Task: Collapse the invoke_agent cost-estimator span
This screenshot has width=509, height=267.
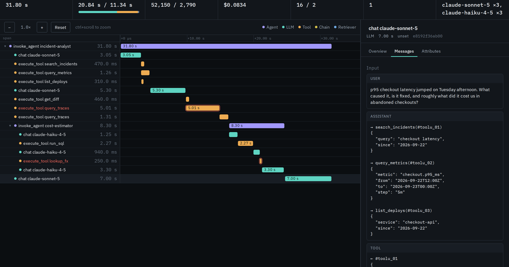Action: point(10,126)
